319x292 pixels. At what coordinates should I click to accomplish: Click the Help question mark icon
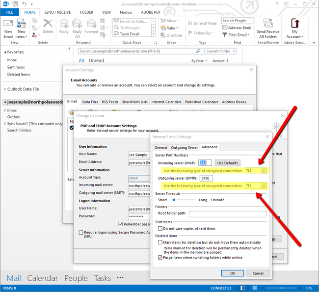pos(277,4)
